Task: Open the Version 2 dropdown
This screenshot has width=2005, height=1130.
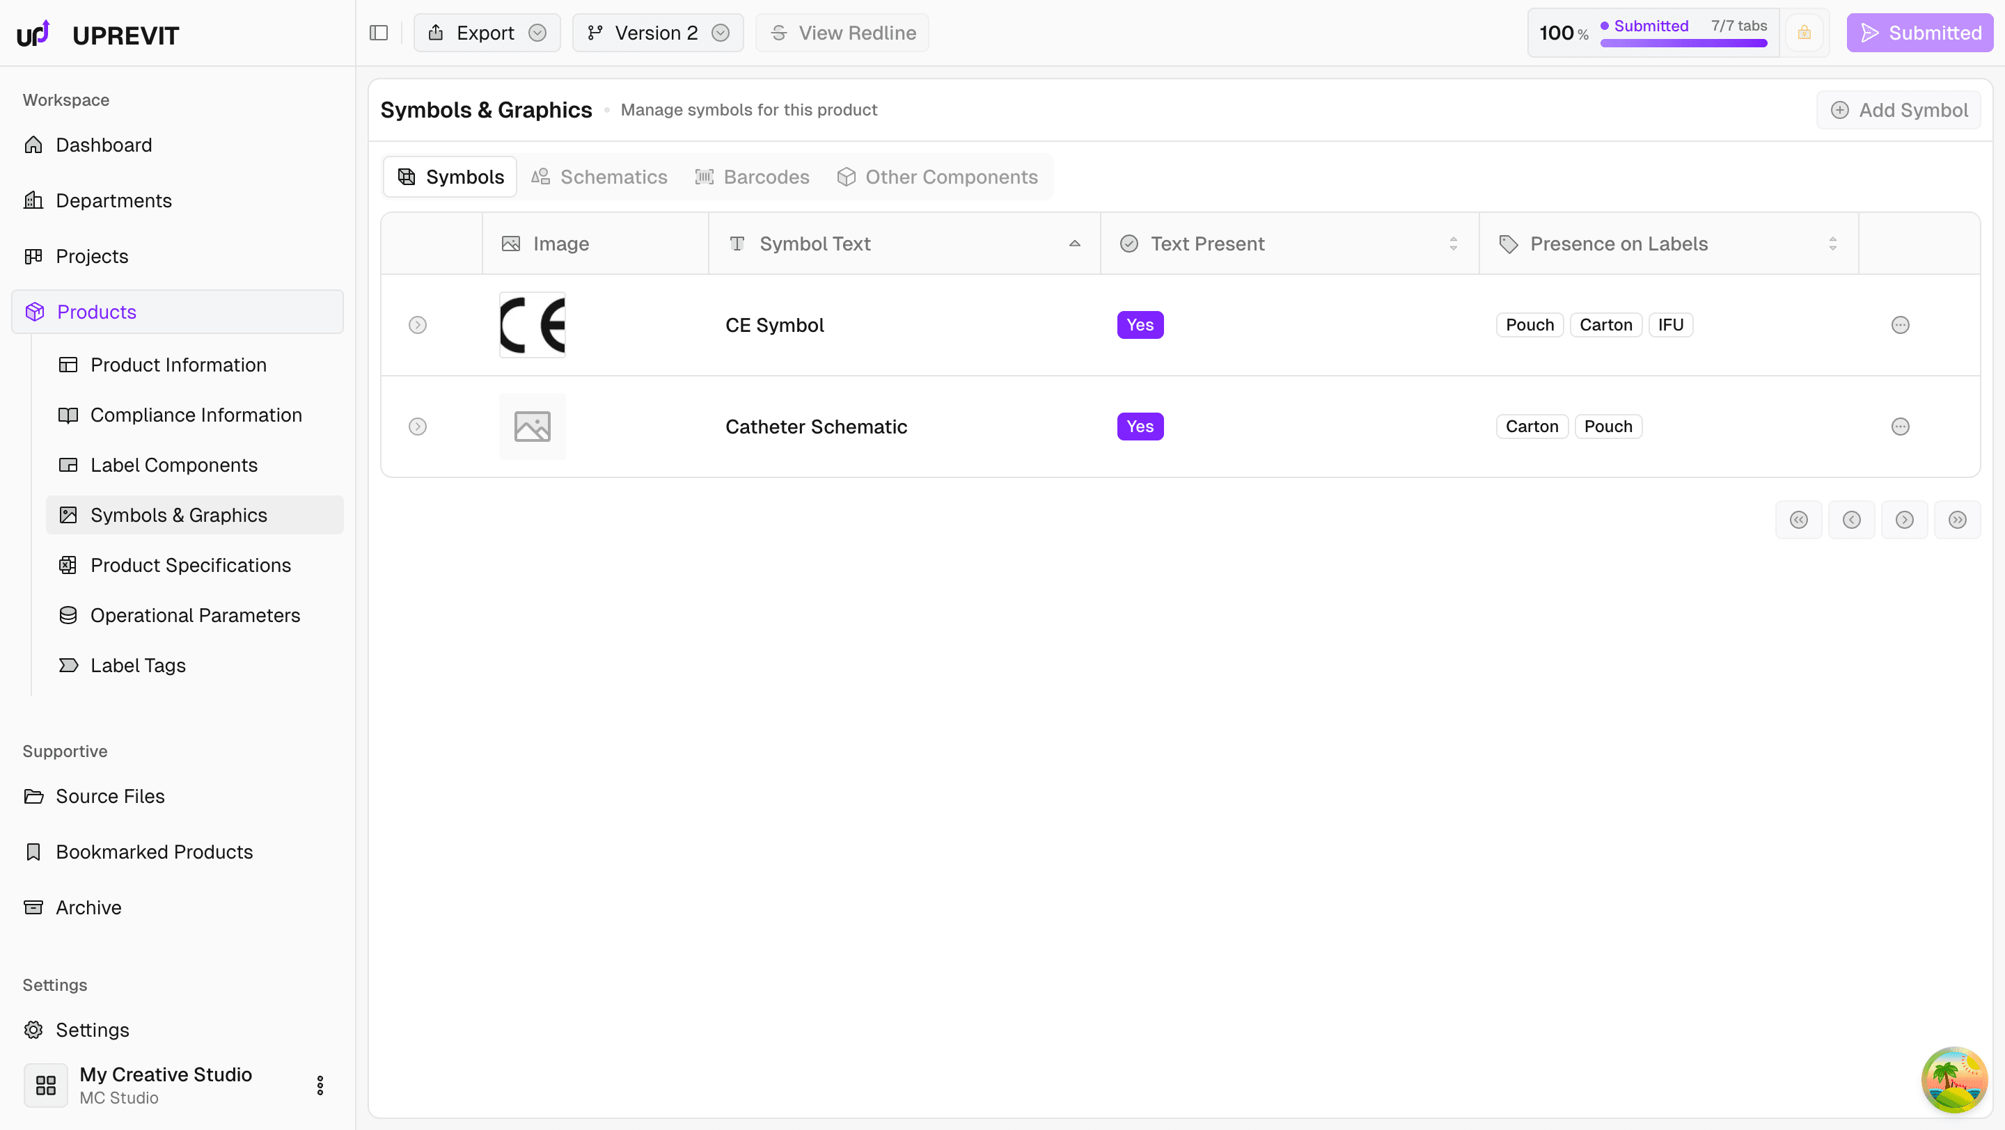Action: tap(658, 33)
